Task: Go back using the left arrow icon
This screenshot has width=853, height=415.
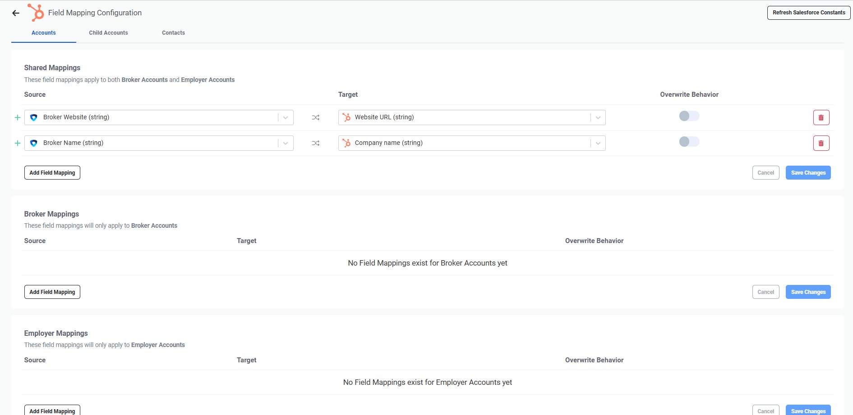Action: (16, 13)
